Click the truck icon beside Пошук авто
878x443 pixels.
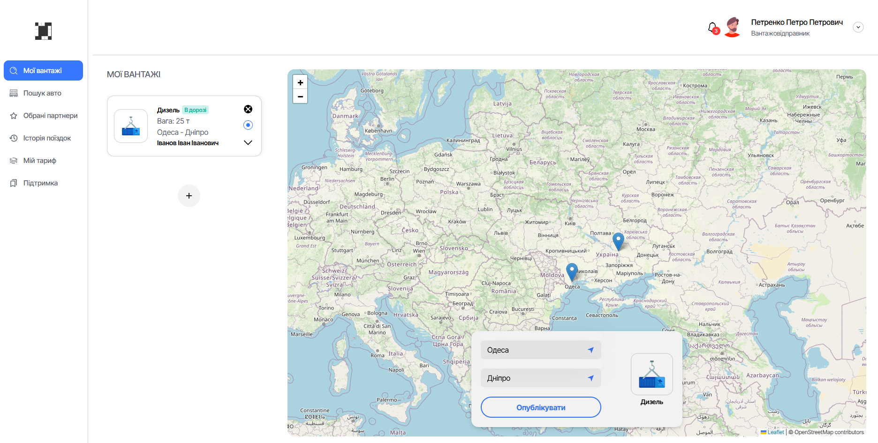coord(14,93)
